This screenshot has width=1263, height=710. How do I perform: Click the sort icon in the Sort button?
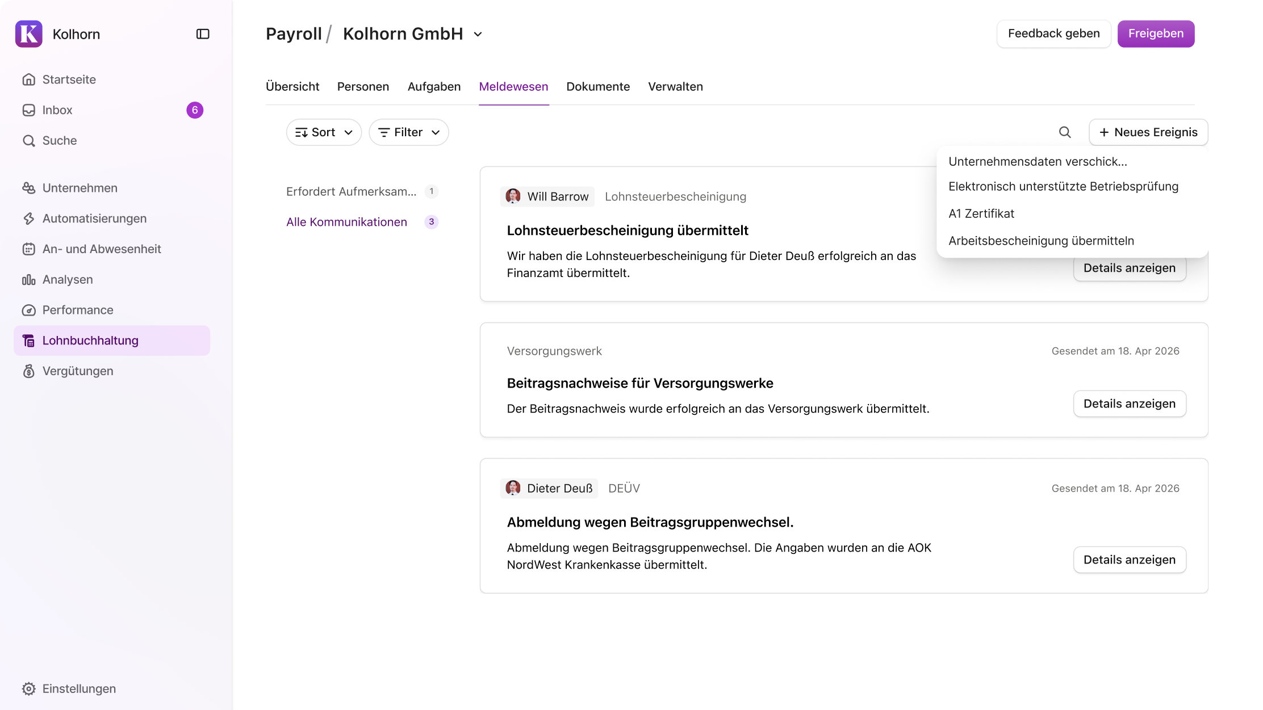coord(301,132)
